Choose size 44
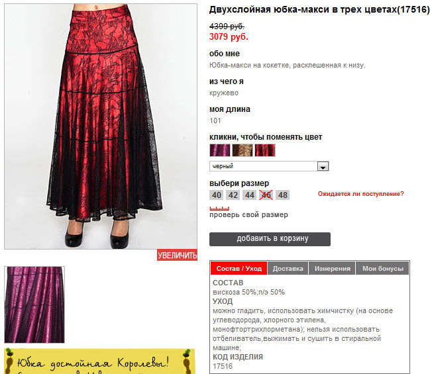This screenshot has height=374, width=430. tap(250, 195)
